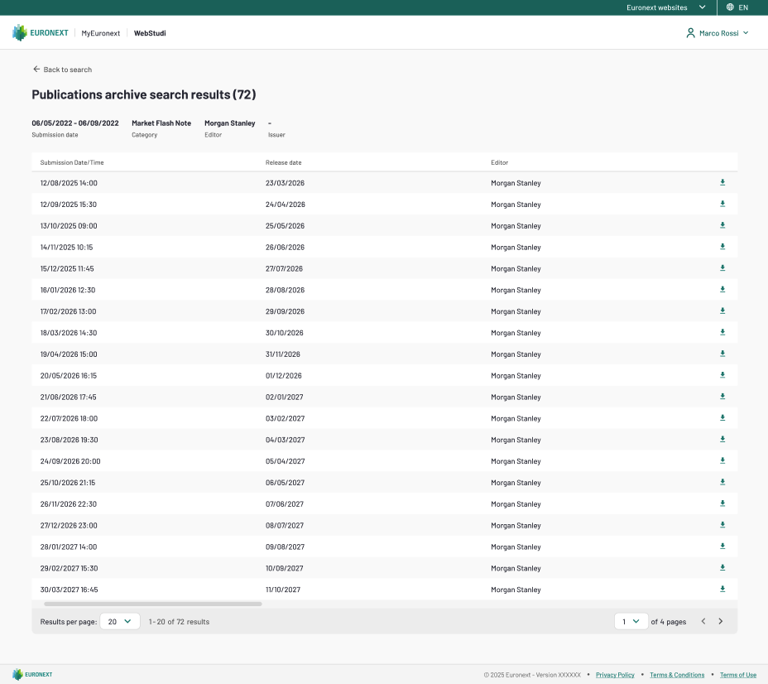Viewport: 768px width, 684px height.
Task: Click the horizontal table scrollbar
Action: click(153, 605)
